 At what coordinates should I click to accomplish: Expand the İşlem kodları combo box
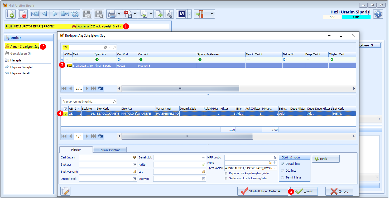275,168
